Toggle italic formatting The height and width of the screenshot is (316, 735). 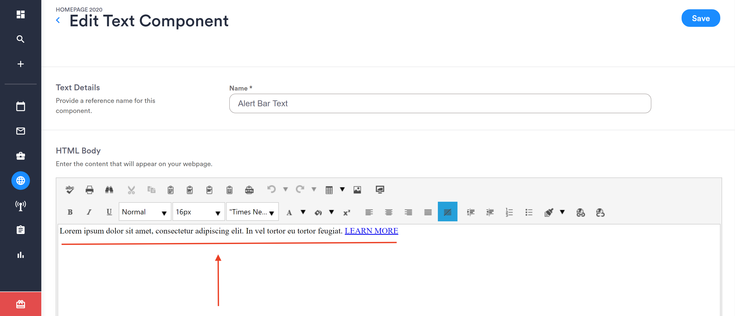[89, 212]
